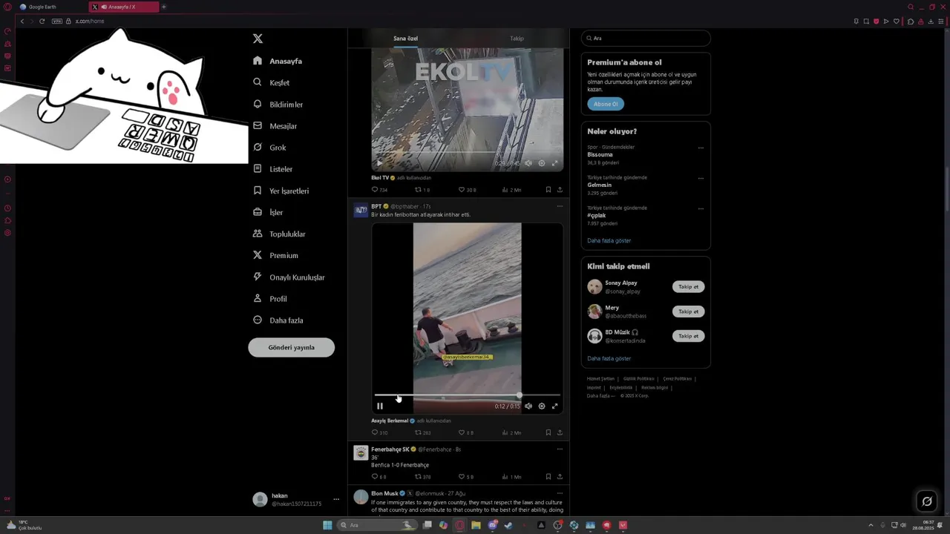Viewport: 950px width, 534px height.
Task: Open File Explorer from the taskbar
Action: point(476,525)
